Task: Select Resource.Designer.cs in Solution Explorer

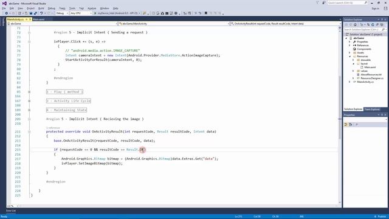Action: tap(372, 78)
